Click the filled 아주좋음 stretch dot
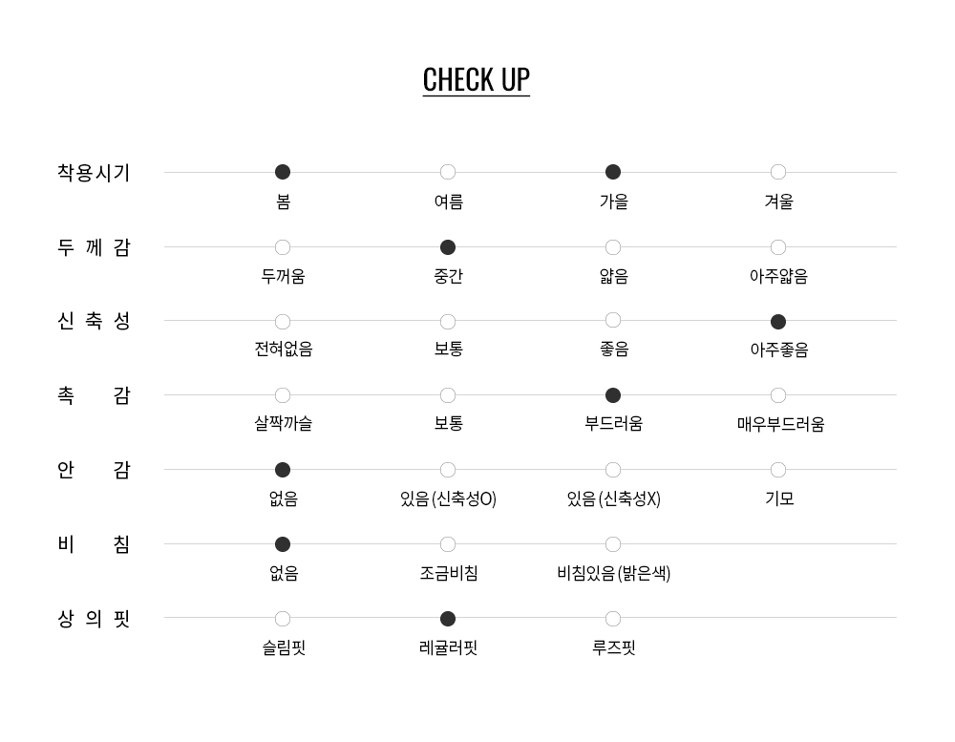This screenshot has height=742, width=955. pos(778,322)
